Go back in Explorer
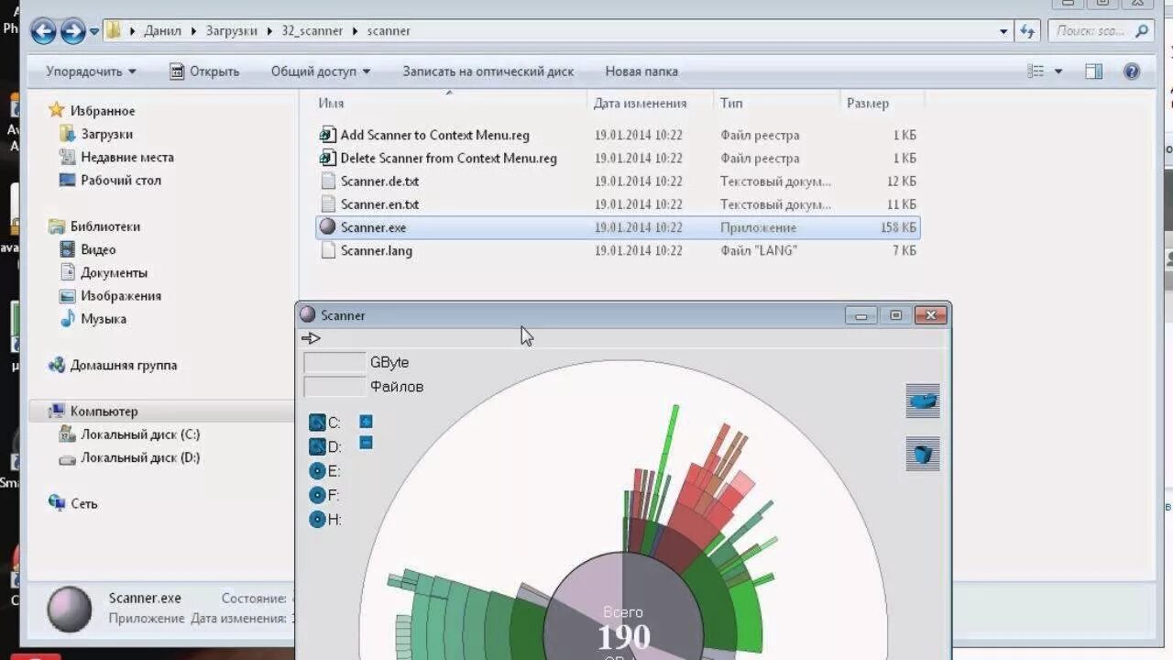The height and width of the screenshot is (660, 1173). pyautogui.click(x=43, y=31)
